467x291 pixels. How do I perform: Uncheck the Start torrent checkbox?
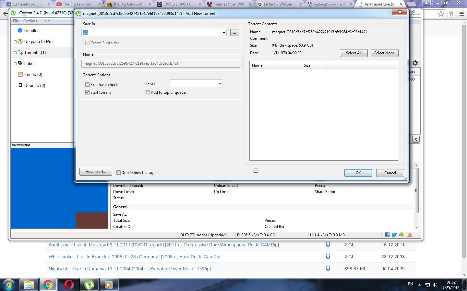coord(87,92)
